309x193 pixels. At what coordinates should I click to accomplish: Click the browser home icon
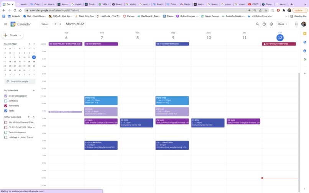click(x=20, y=10)
